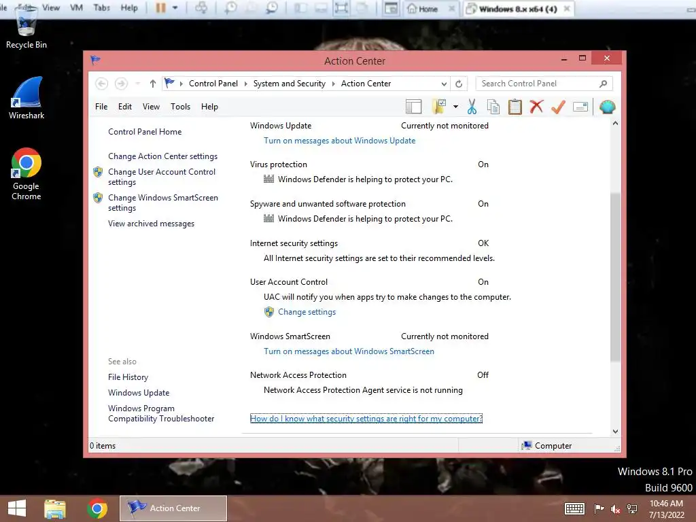Open Control Panel Home link
Screen dimensions: 696x522
[x=145, y=132]
